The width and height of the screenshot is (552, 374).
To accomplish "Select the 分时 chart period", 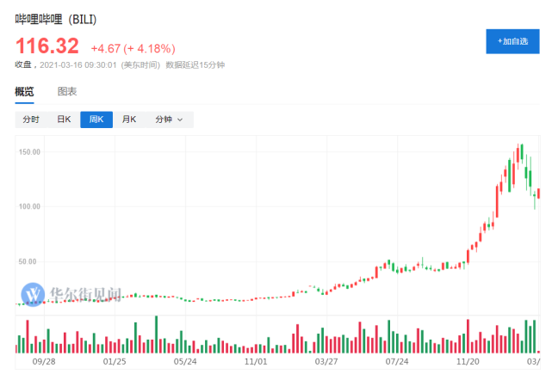I will pos(31,120).
